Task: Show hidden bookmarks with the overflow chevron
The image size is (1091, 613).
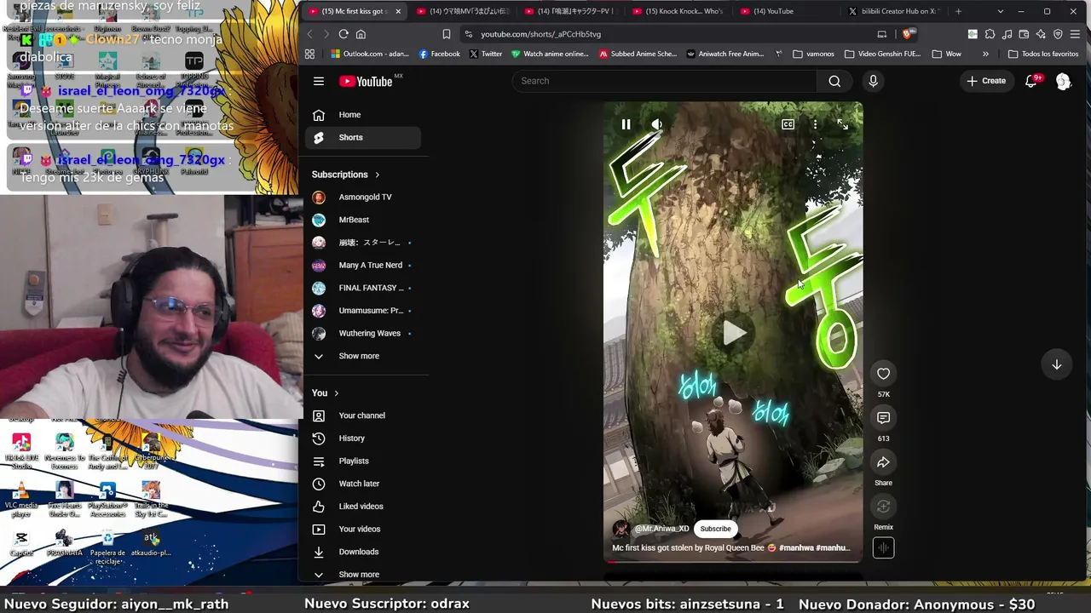Action: tap(985, 54)
